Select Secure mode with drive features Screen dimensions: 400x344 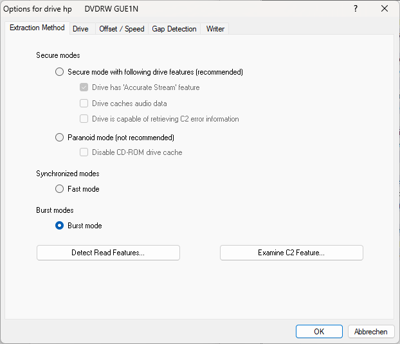60,72
